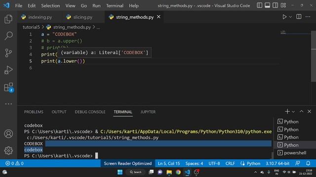This screenshot has width=316, height=177.
Task: Create a new terminal with plus icon
Action: pos(287,112)
